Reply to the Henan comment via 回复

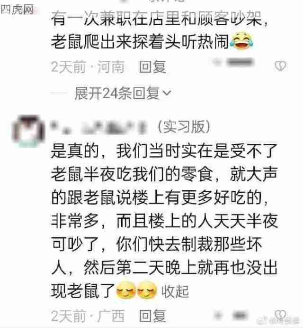pyautogui.click(x=152, y=67)
